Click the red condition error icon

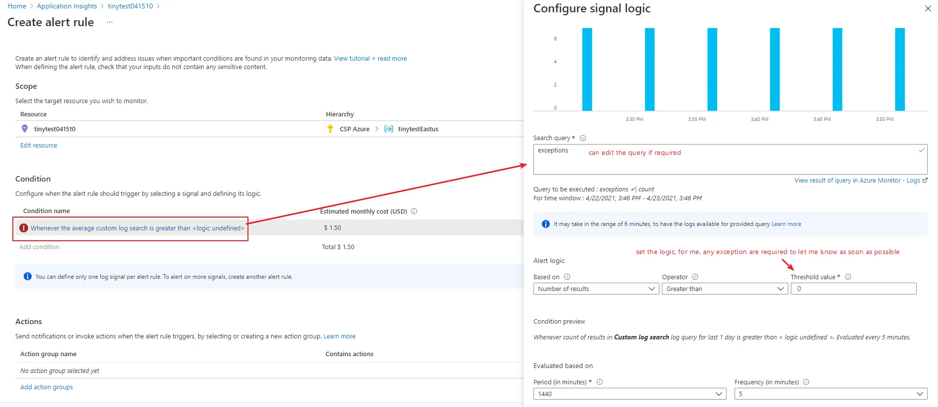pyautogui.click(x=24, y=228)
